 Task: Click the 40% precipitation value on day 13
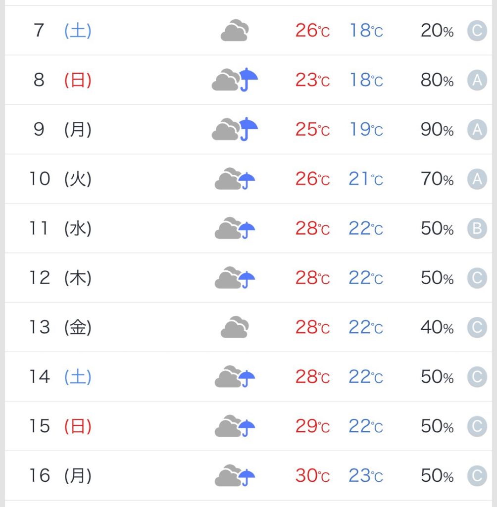point(437,327)
